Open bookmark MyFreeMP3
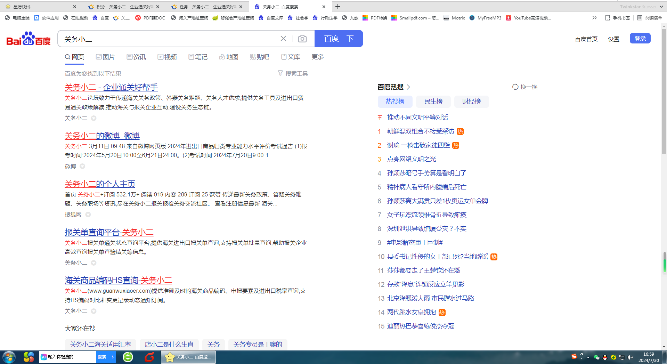 point(485,18)
